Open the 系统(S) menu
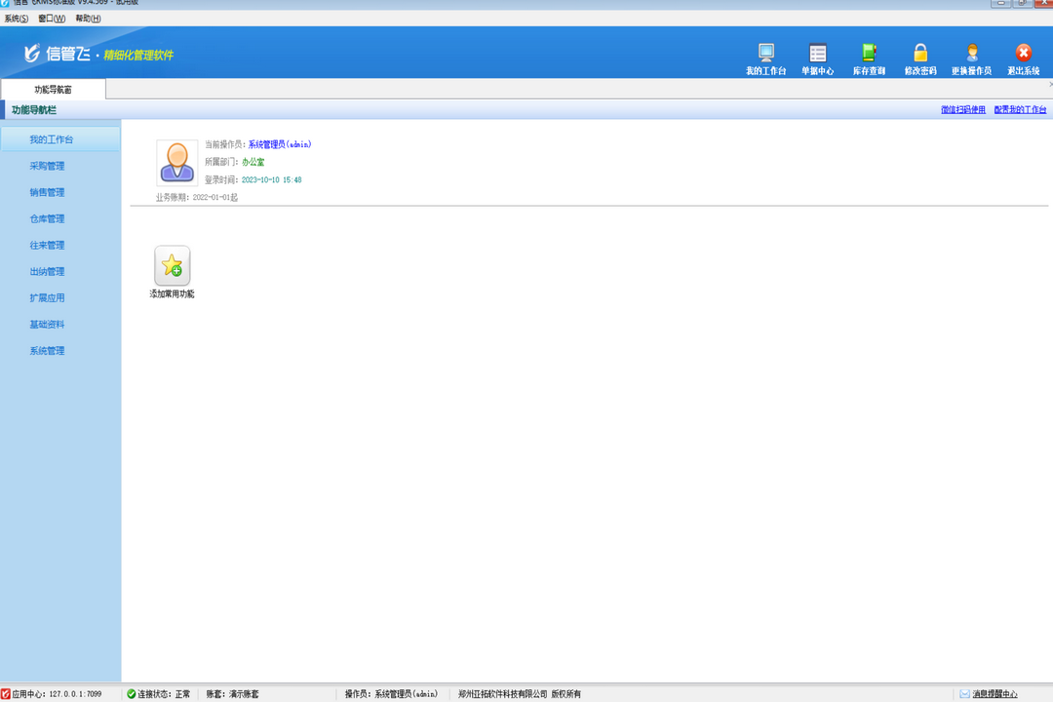This screenshot has width=1053, height=702. pyautogui.click(x=17, y=19)
